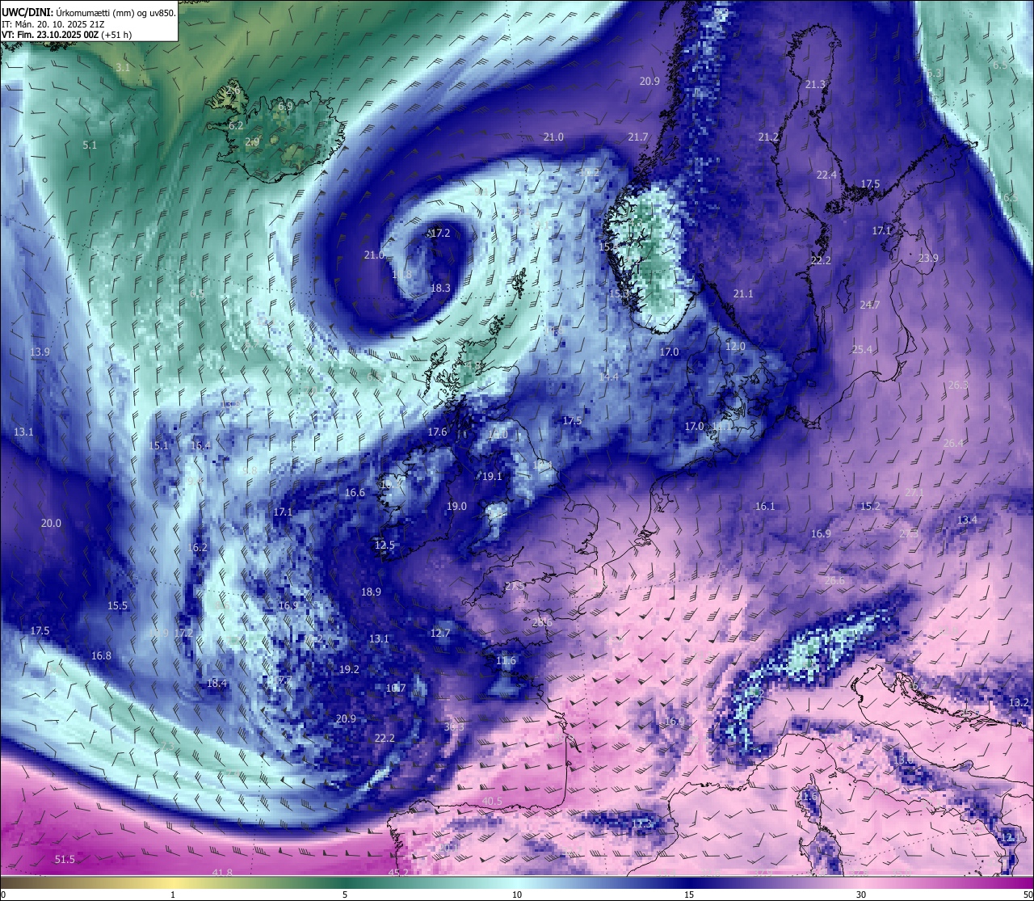1034x901 pixels.
Task: Click the 12.5 value south of Ireland
Action: coord(385,545)
